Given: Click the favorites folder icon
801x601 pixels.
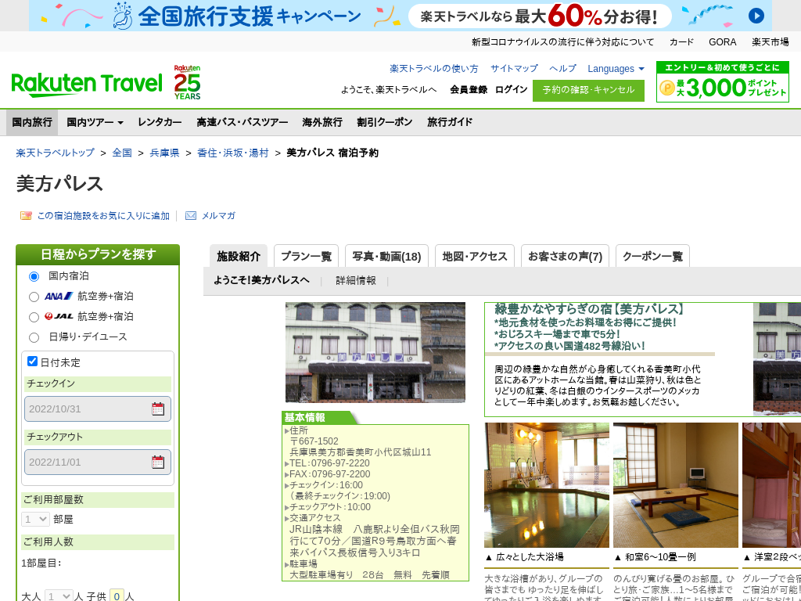Looking at the screenshot, I should click(26, 216).
